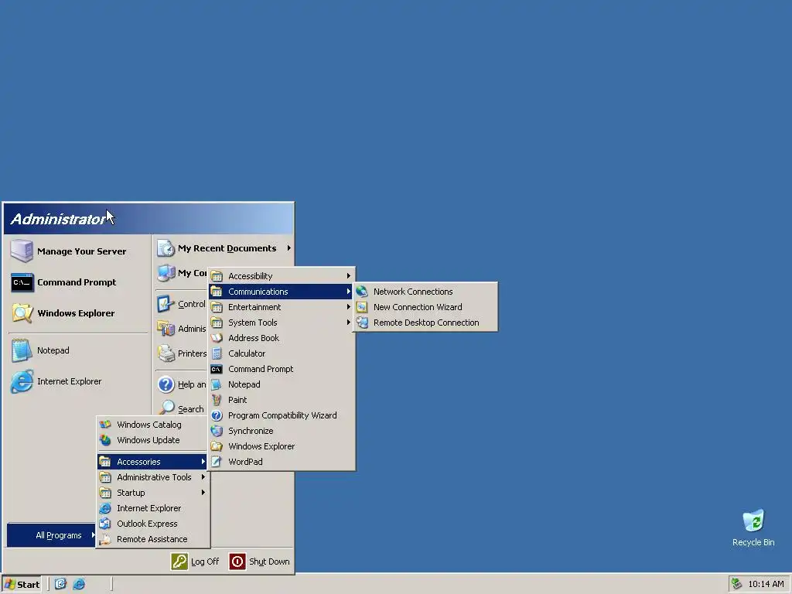The image size is (792, 594).
Task: Click the Remote Assistance icon
Action: point(105,539)
